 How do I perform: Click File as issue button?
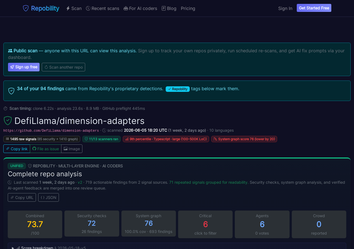click(46, 149)
